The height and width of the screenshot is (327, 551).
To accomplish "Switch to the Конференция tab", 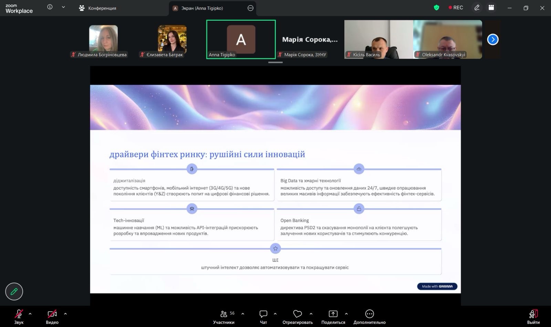I will click(98, 8).
